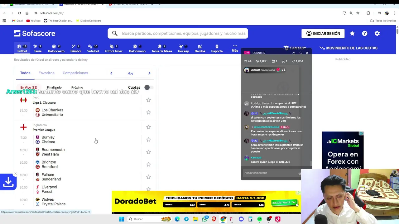Open Discord from taskbar
The height and width of the screenshot is (224, 399).
click(x=241, y=219)
